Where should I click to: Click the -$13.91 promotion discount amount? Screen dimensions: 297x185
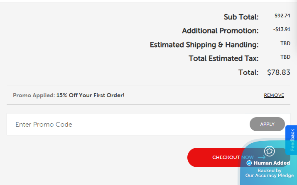(x=282, y=30)
